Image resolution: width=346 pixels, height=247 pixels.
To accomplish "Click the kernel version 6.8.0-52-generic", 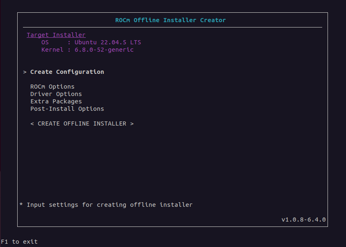I will pos(104,50).
